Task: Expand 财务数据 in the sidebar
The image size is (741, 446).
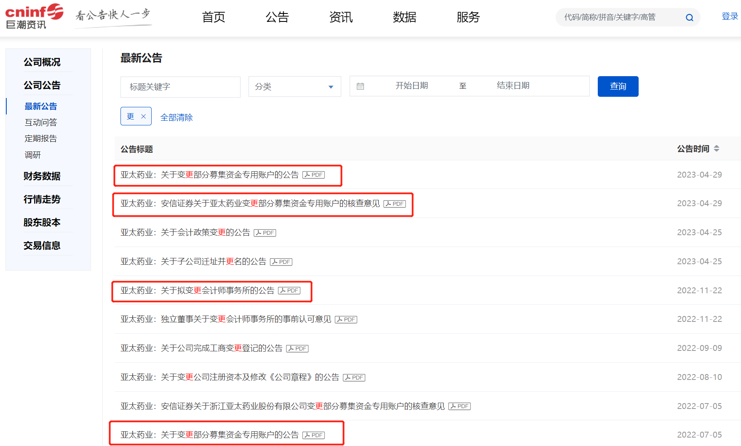Action: [42, 176]
